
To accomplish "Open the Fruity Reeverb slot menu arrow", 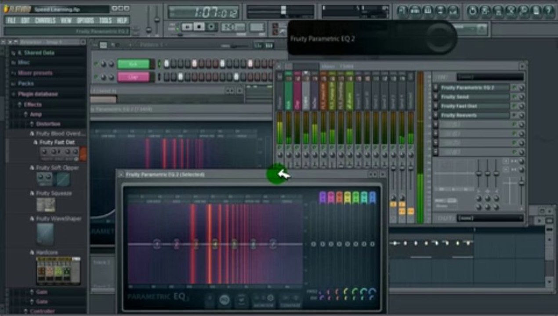I will tap(435, 115).
